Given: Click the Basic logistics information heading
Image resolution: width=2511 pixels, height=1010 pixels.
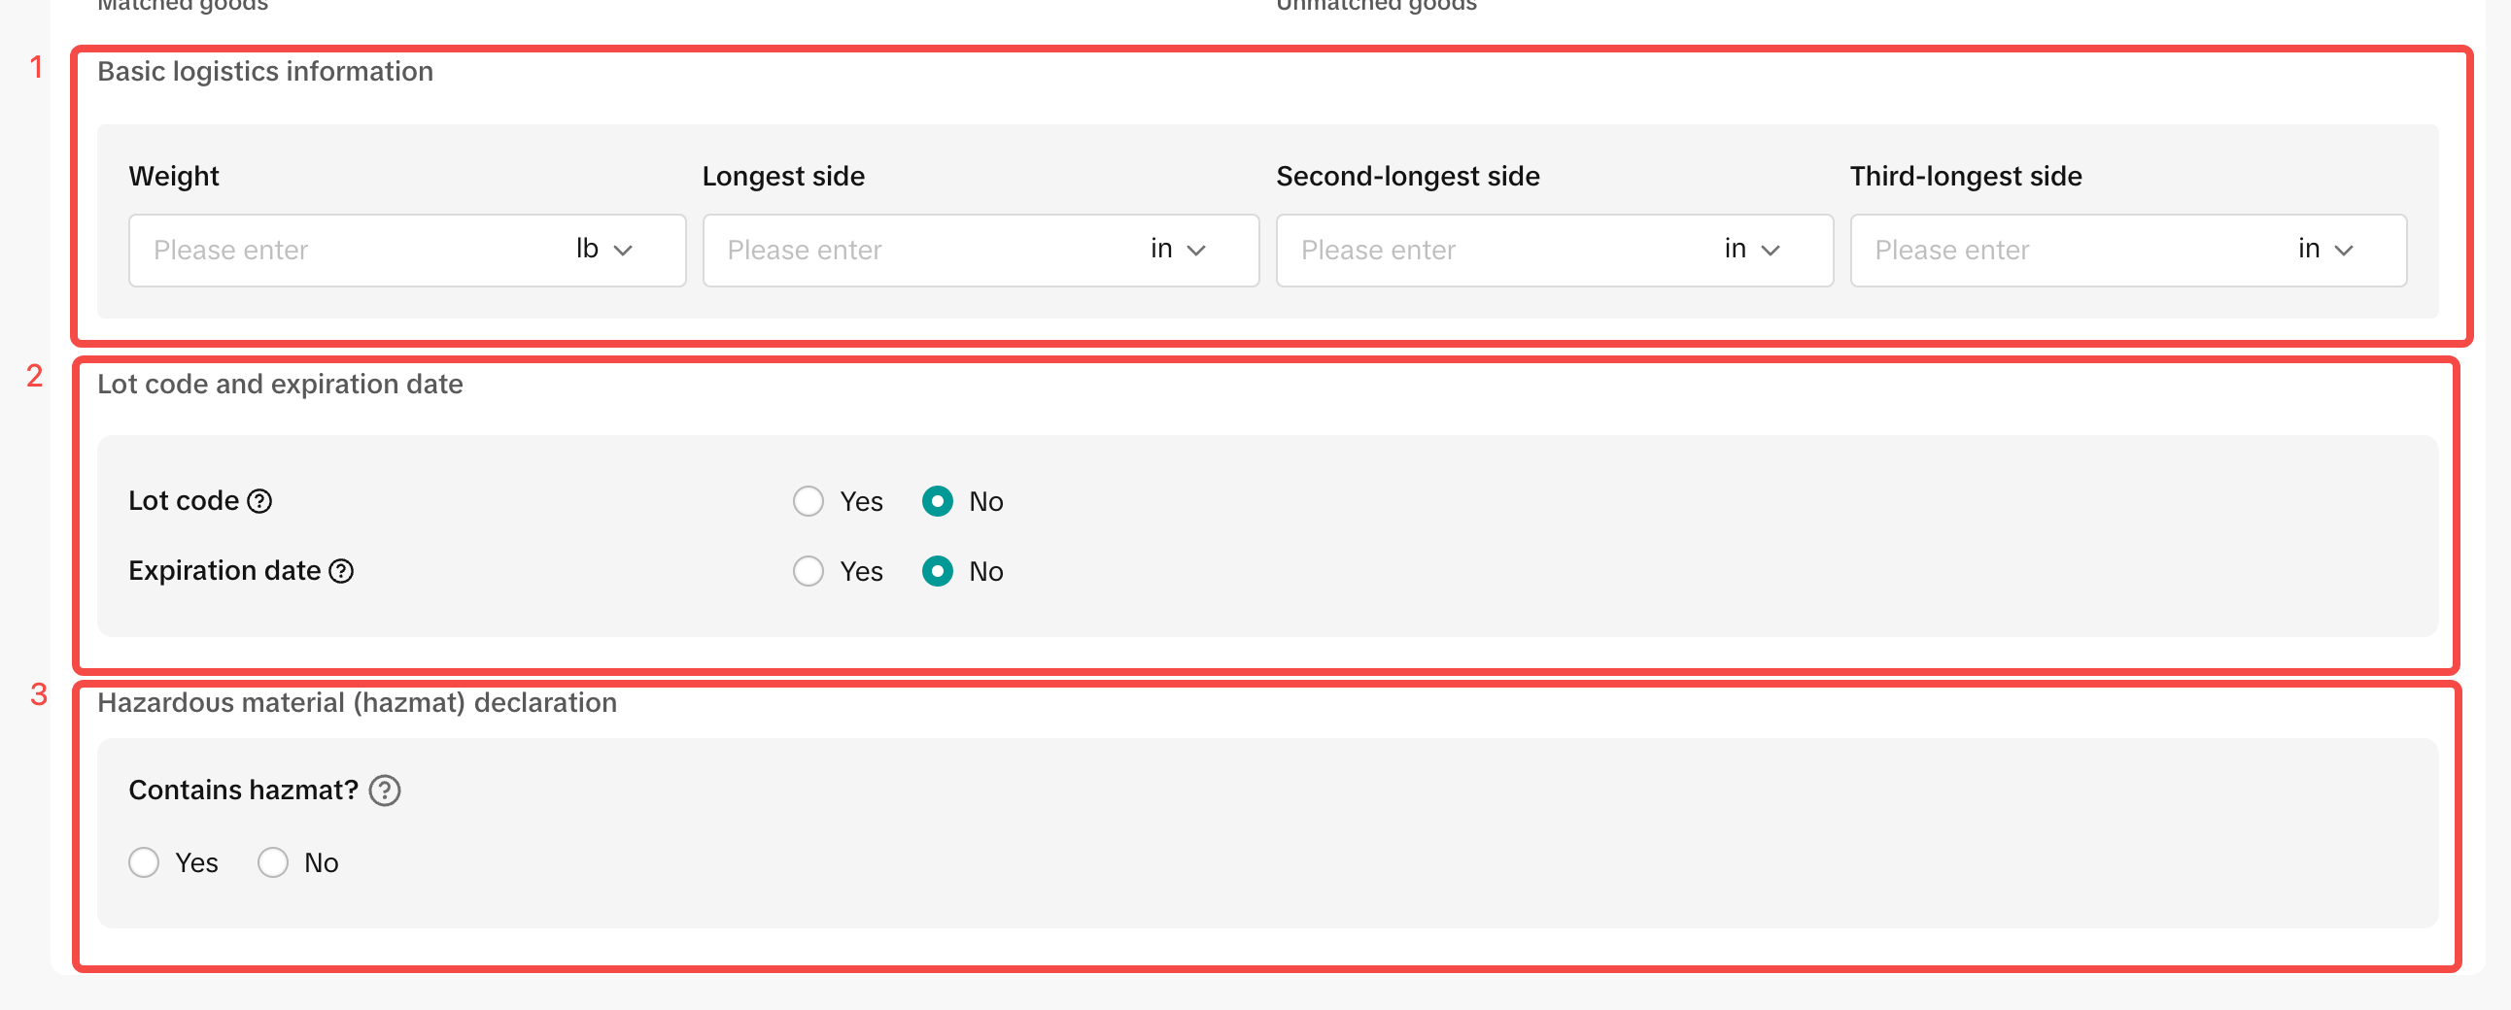Looking at the screenshot, I should click(265, 72).
